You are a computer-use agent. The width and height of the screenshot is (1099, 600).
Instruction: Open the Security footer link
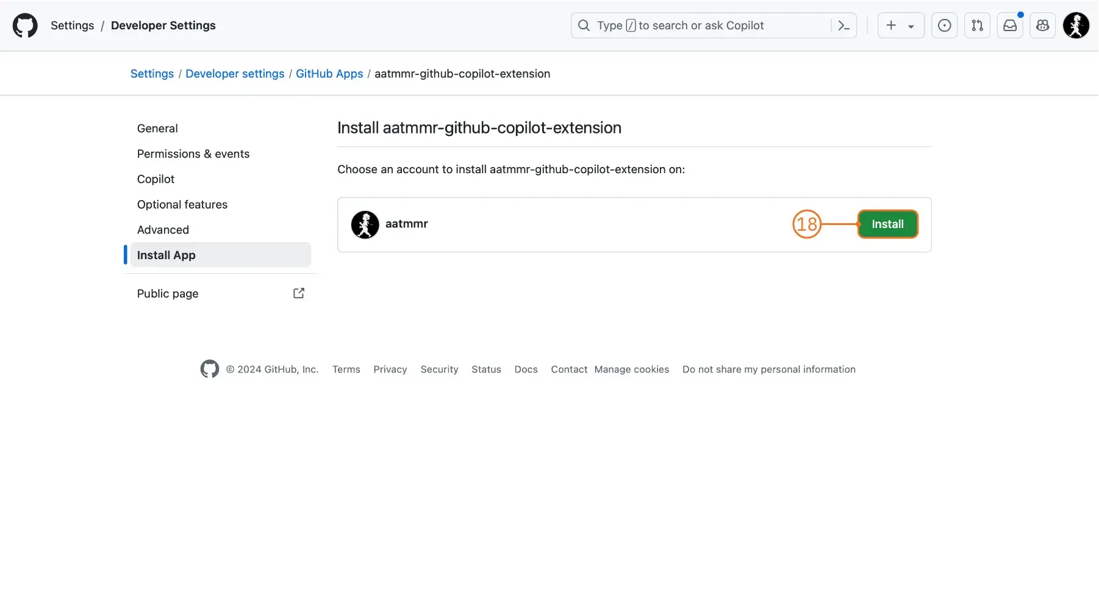[439, 370]
